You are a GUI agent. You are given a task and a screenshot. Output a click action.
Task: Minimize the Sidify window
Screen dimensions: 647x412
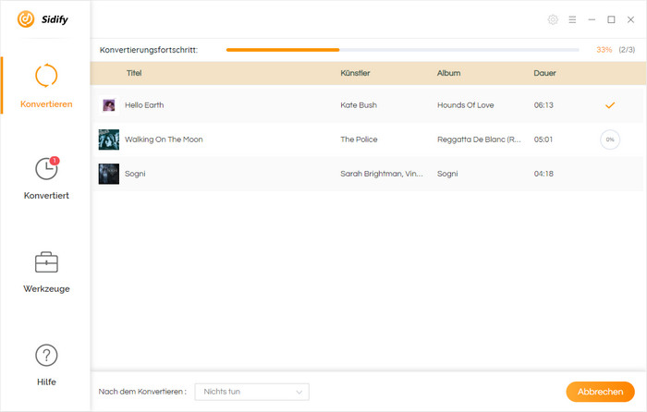coord(592,19)
